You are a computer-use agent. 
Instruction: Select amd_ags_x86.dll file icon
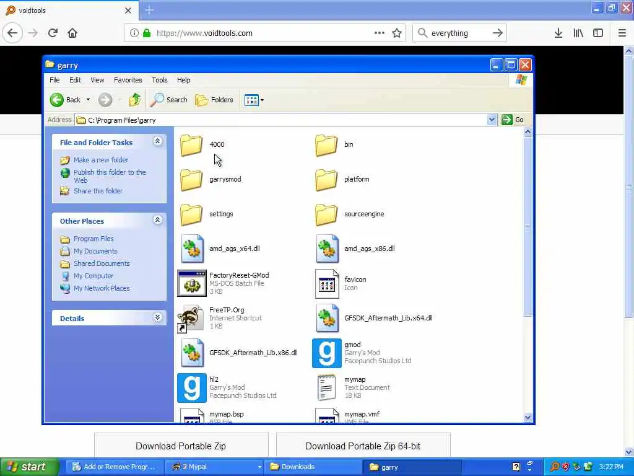coord(327,249)
